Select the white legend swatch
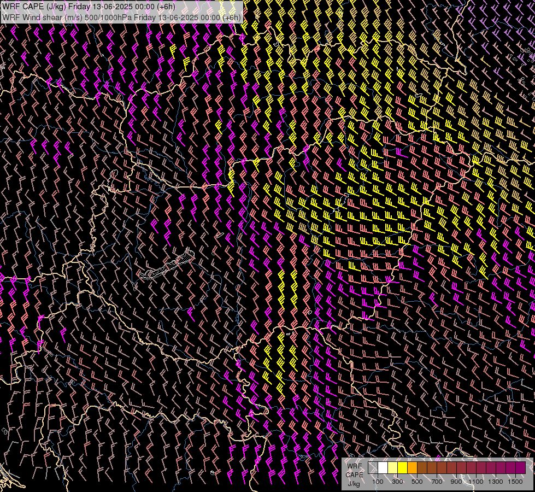 [383, 468]
